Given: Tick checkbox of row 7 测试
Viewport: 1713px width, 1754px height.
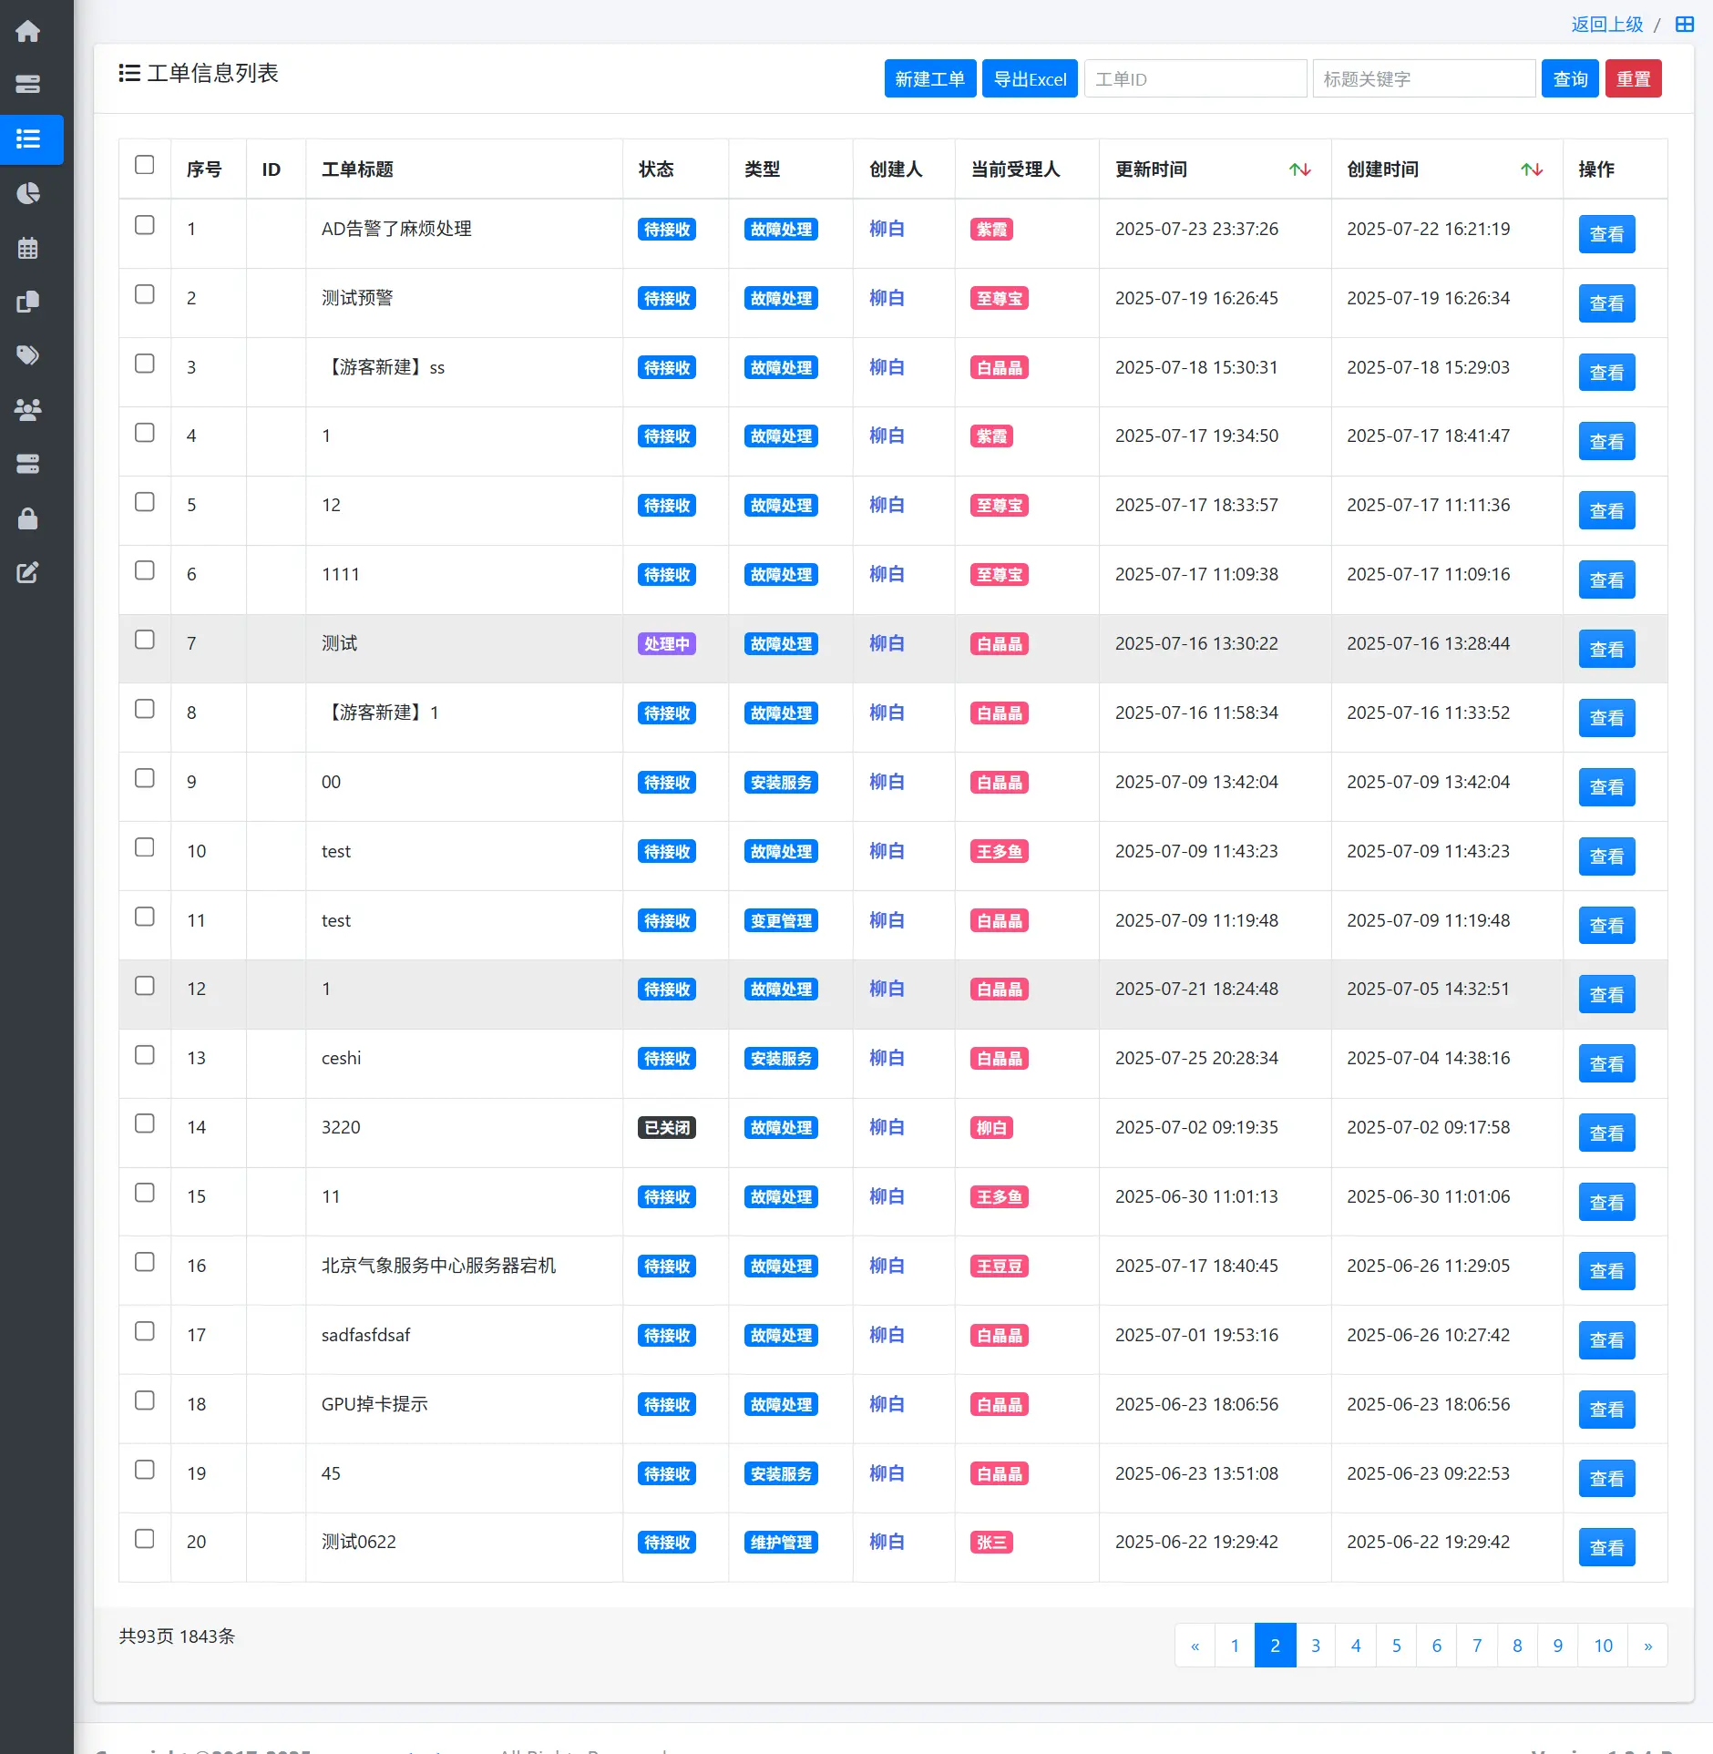Looking at the screenshot, I should pyautogui.click(x=145, y=640).
